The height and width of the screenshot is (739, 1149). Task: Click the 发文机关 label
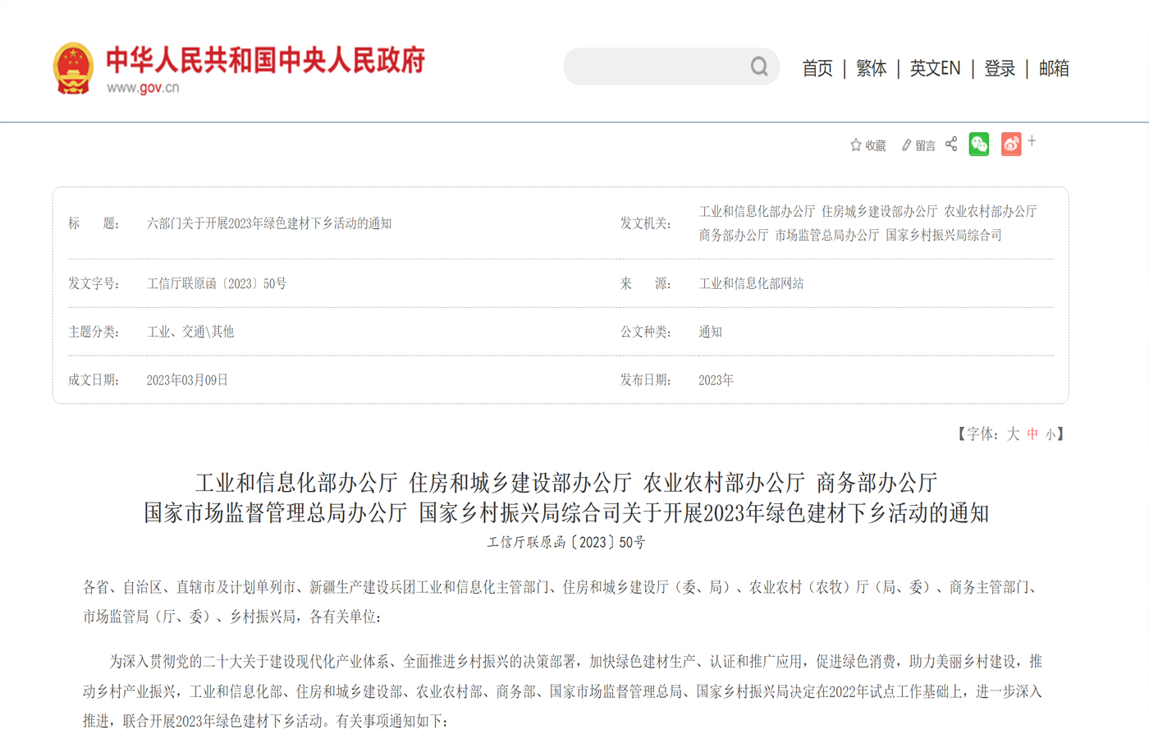646,223
